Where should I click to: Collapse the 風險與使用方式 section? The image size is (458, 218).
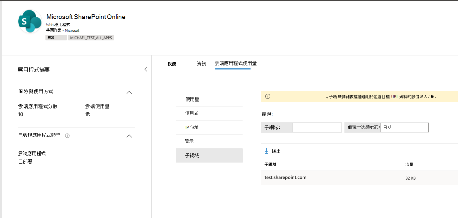point(129,92)
